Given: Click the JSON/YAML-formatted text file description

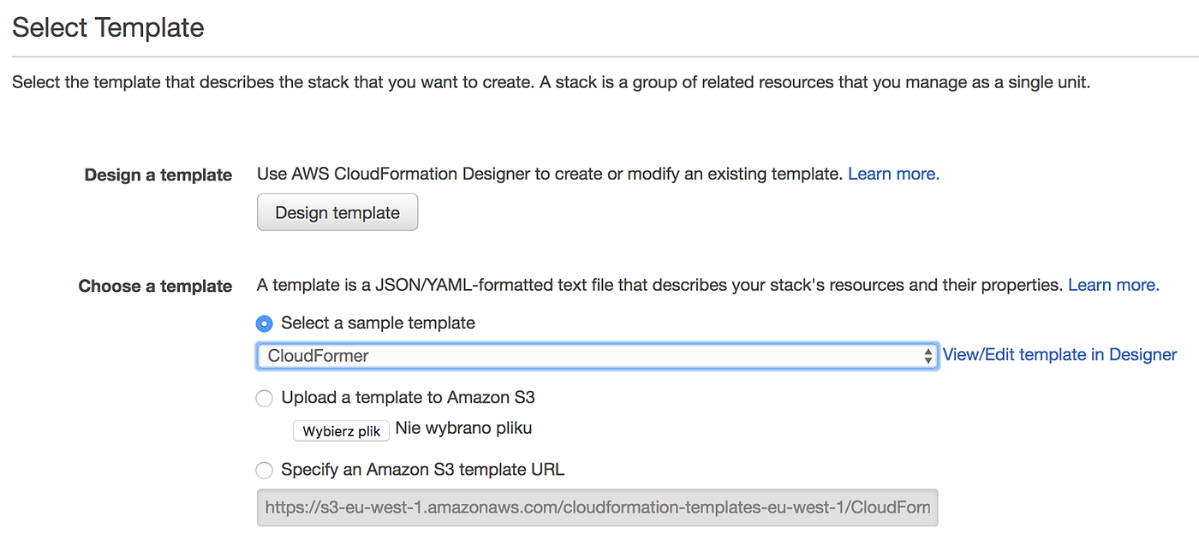Looking at the screenshot, I should [x=659, y=285].
